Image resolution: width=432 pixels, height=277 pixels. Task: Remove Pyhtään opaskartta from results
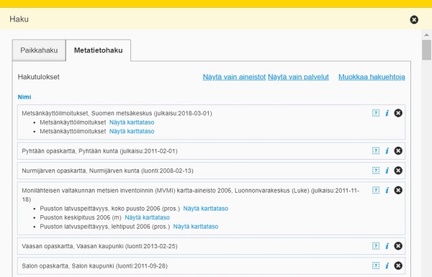[398, 150]
